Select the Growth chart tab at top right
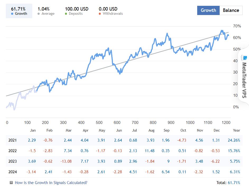The image size is (249, 188). click(x=208, y=10)
